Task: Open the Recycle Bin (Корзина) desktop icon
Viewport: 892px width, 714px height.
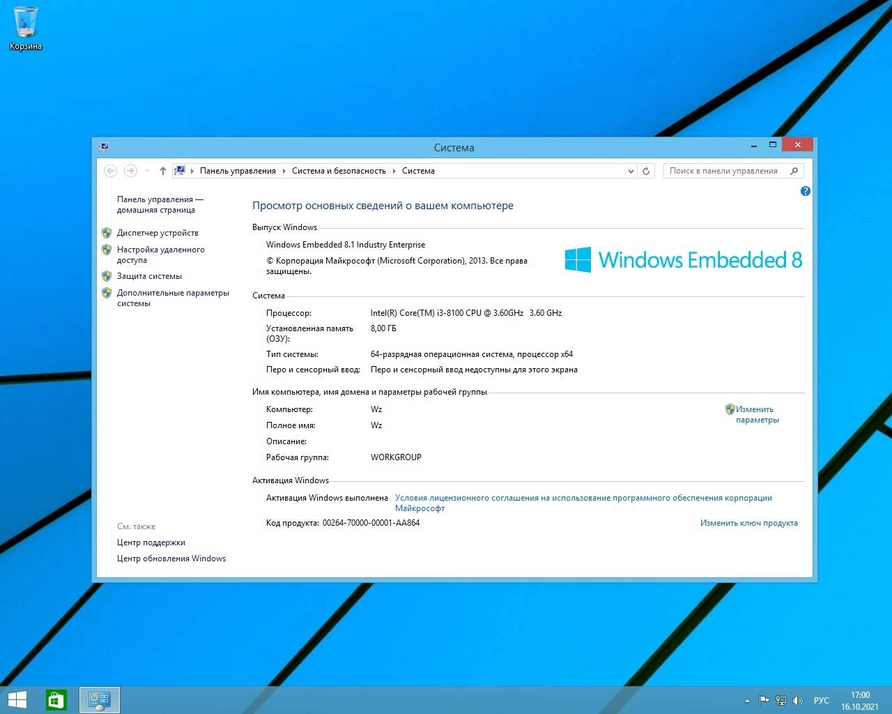Action: (25, 28)
